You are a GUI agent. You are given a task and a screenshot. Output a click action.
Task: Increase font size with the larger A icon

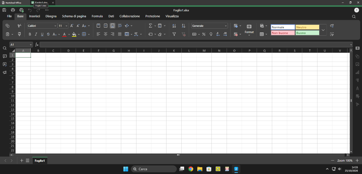[72, 26]
